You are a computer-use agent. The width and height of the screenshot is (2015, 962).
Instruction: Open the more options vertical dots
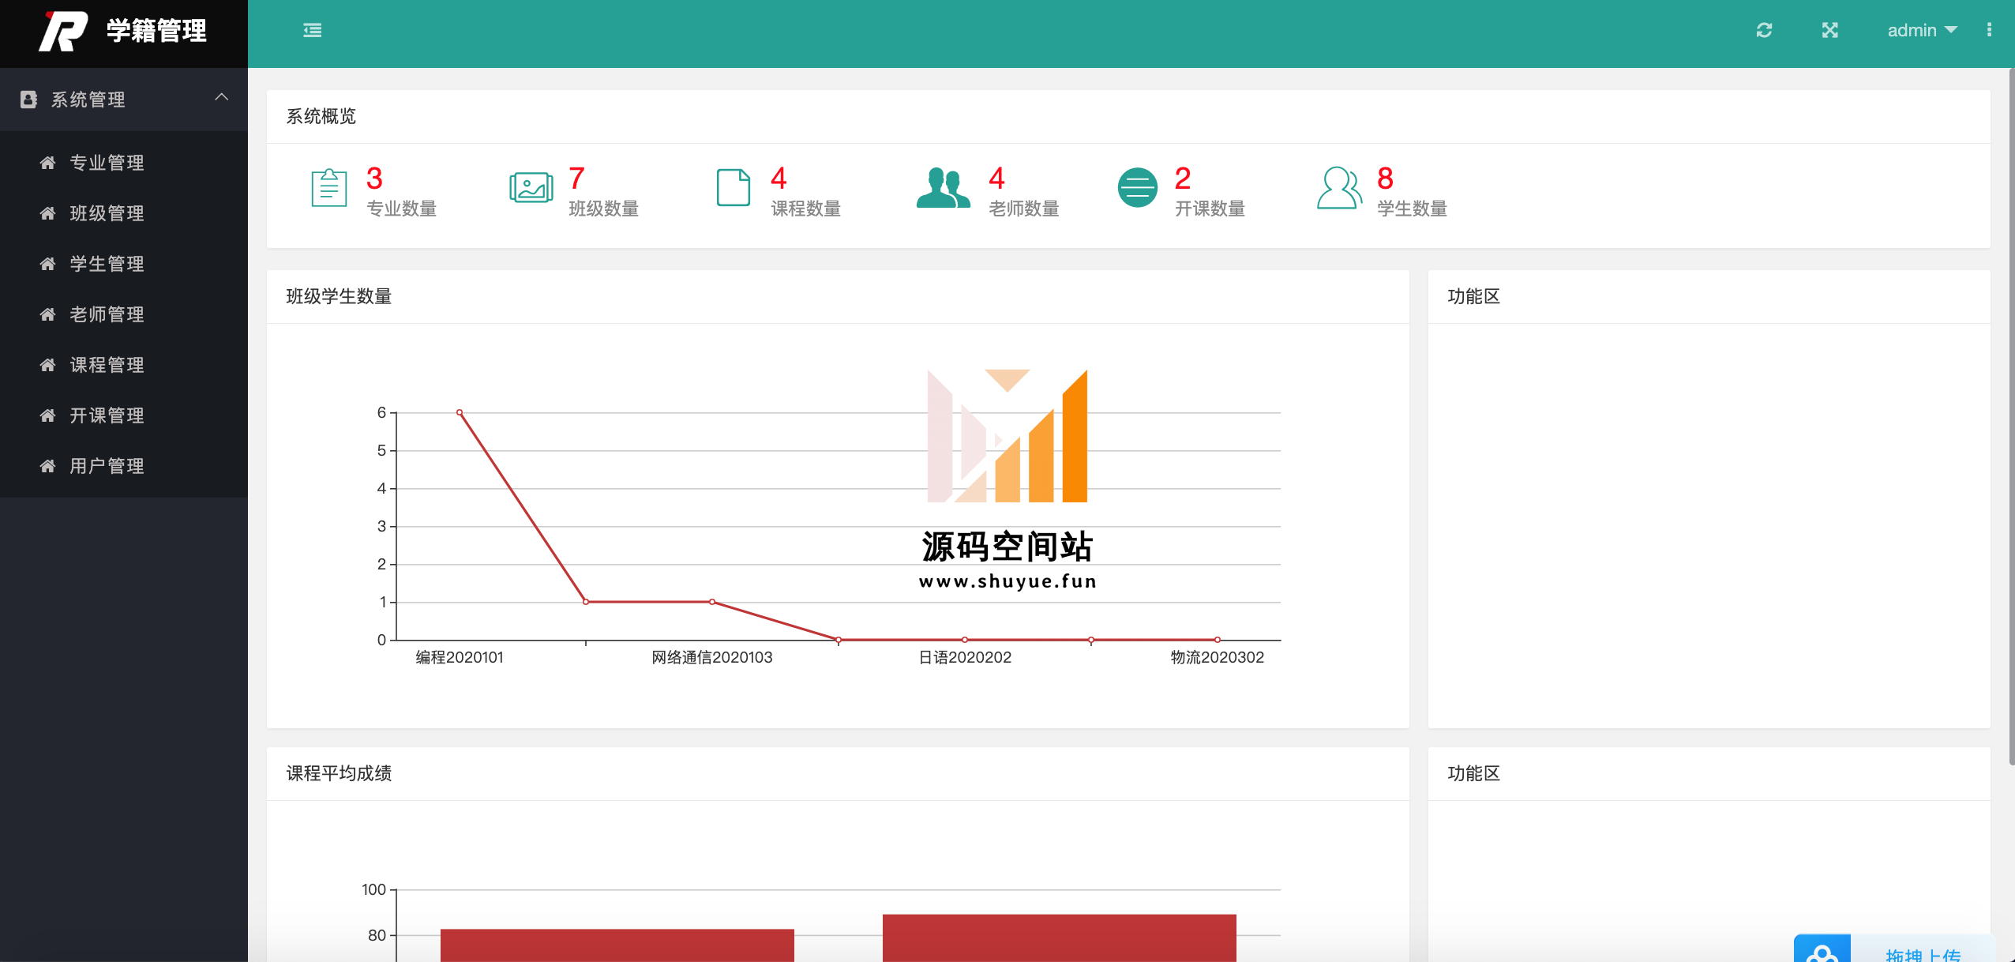pos(1989,30)
